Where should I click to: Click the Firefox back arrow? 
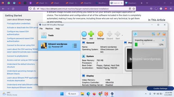[x=3, y=9]
